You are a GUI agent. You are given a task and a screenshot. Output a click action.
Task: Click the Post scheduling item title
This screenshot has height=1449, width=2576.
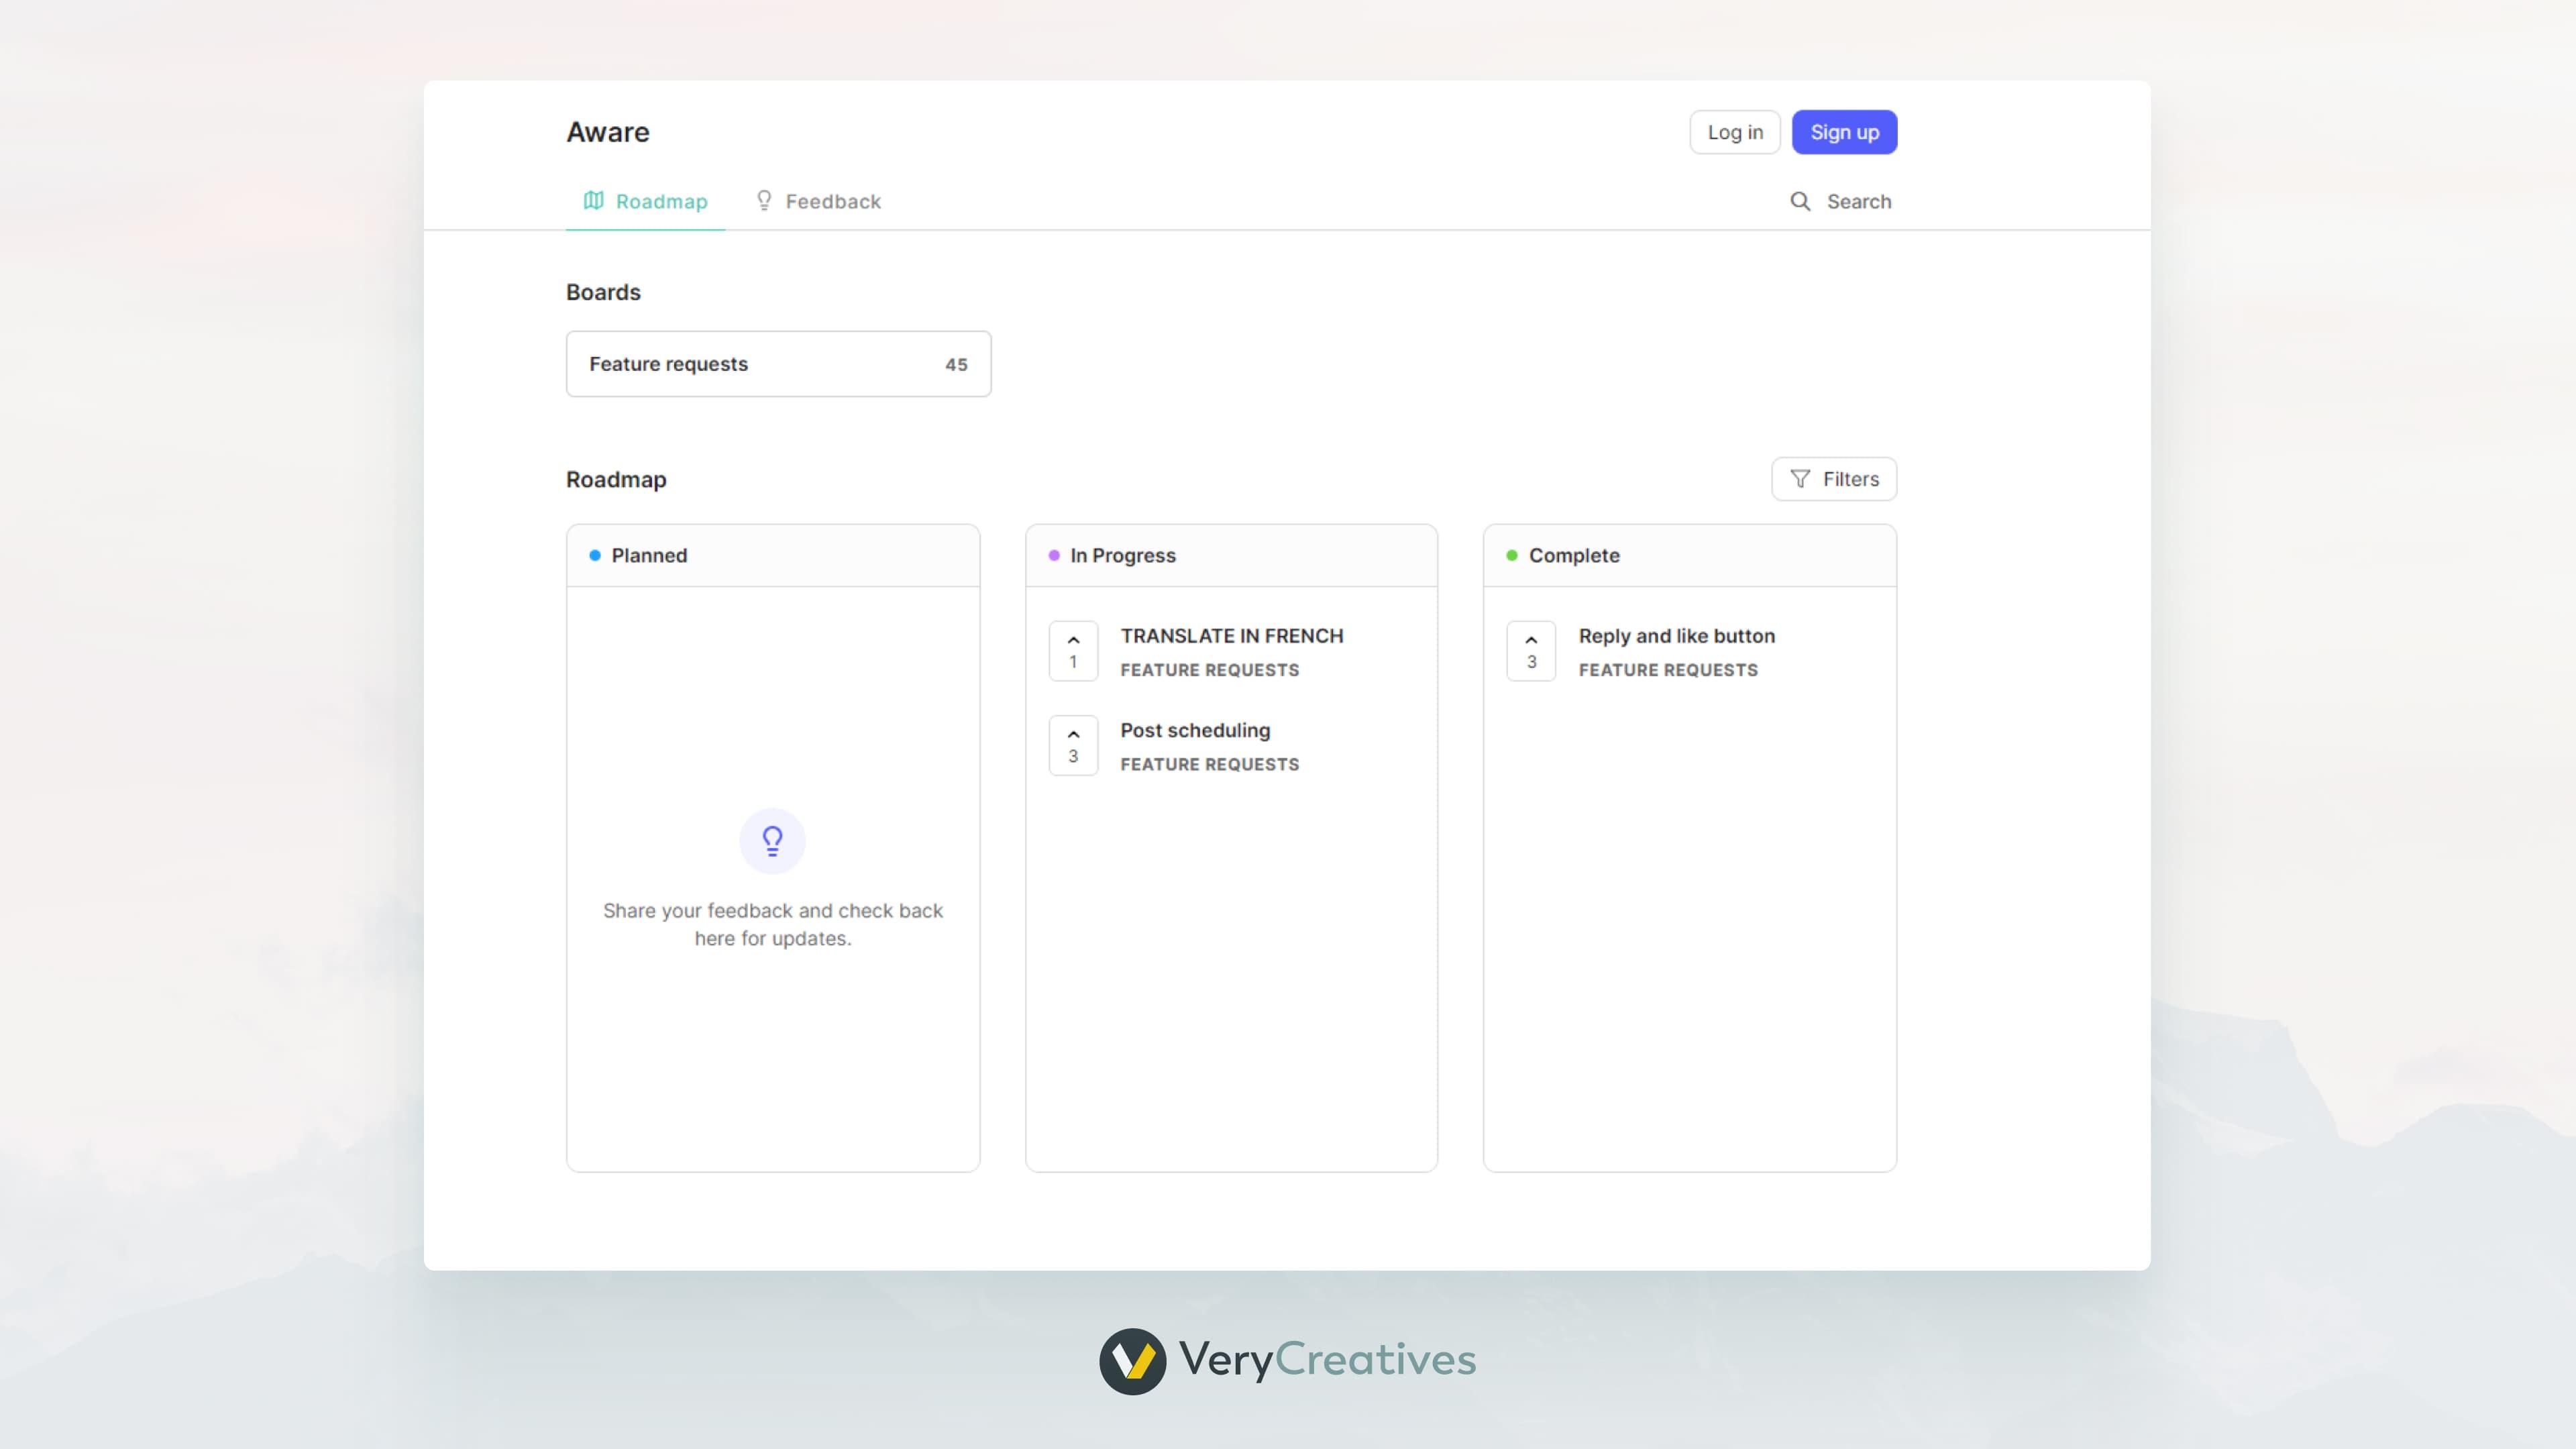(1195, 730)
